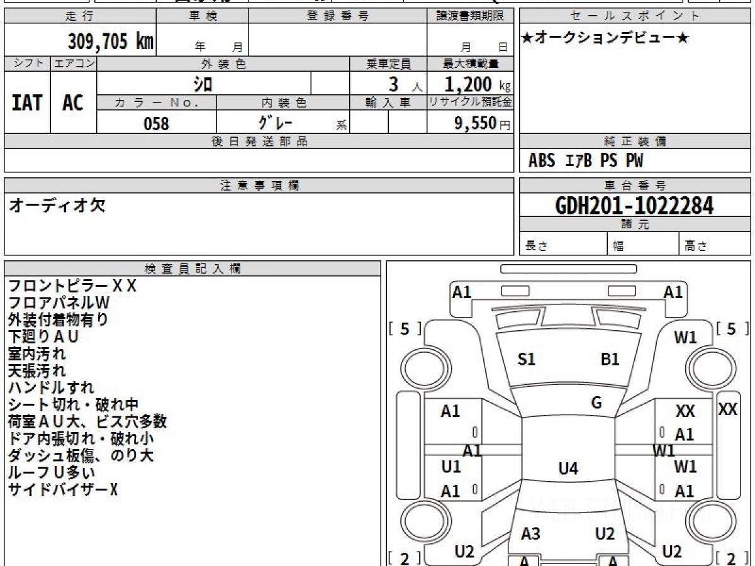Select the color number 058
The height and width of the screenshot is (566, 755).
[x=157, y=123]
